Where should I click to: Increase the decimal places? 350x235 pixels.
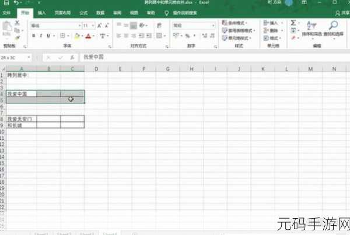pyautogui.click(x=205, y=36)
